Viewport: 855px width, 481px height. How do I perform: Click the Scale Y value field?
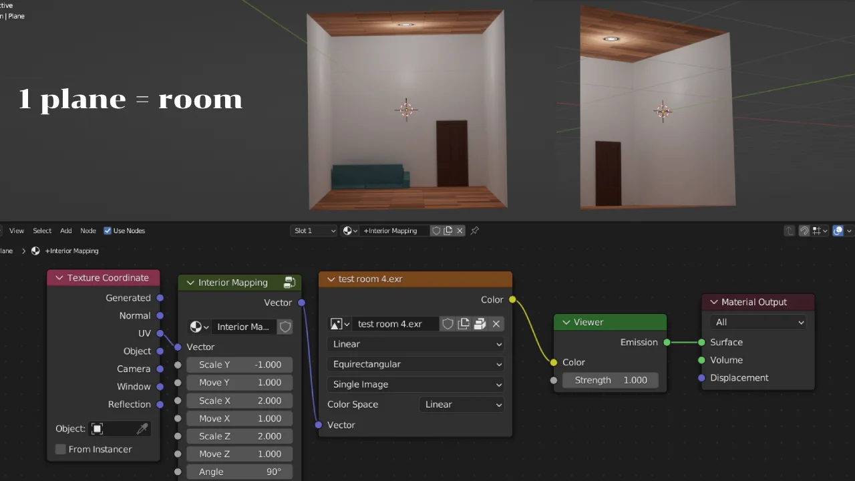(239, 365)
